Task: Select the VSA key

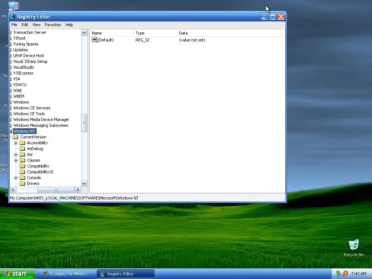Action: tap(17, 79)
